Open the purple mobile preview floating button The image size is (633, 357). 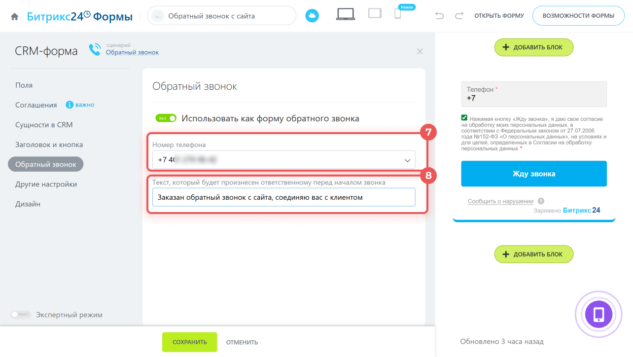click(598, 314)
